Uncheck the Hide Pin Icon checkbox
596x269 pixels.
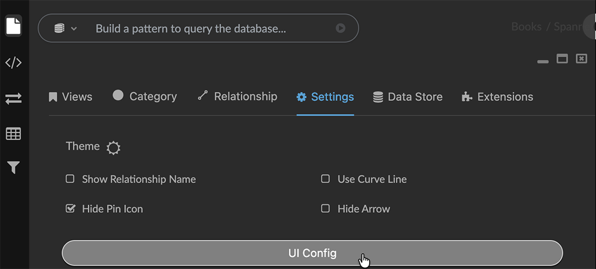click(70, 209)
